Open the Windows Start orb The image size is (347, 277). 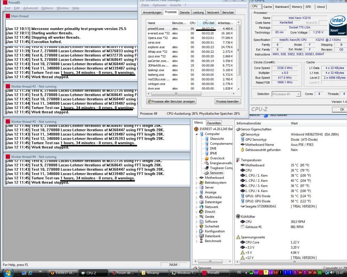pos(8,273)
